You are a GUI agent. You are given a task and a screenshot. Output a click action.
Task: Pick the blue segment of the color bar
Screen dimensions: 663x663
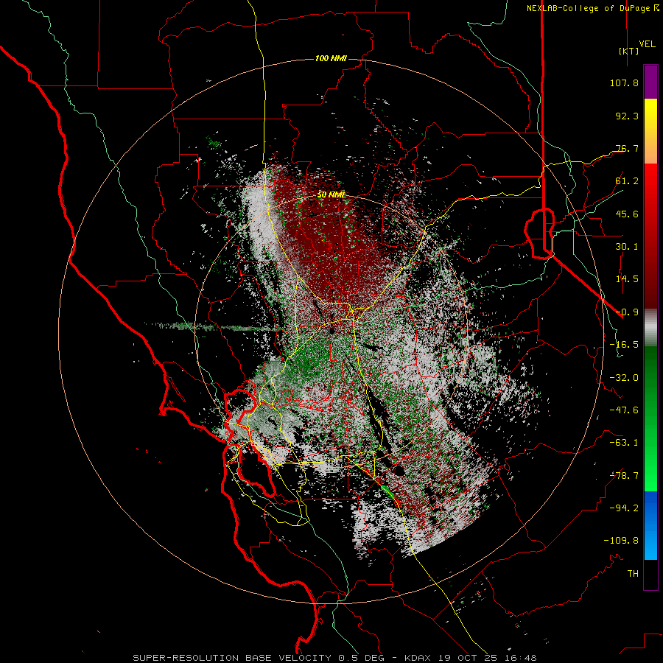point(650,525)
